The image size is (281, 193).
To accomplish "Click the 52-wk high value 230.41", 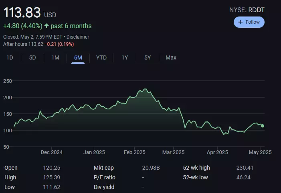I will coord(245,168).
